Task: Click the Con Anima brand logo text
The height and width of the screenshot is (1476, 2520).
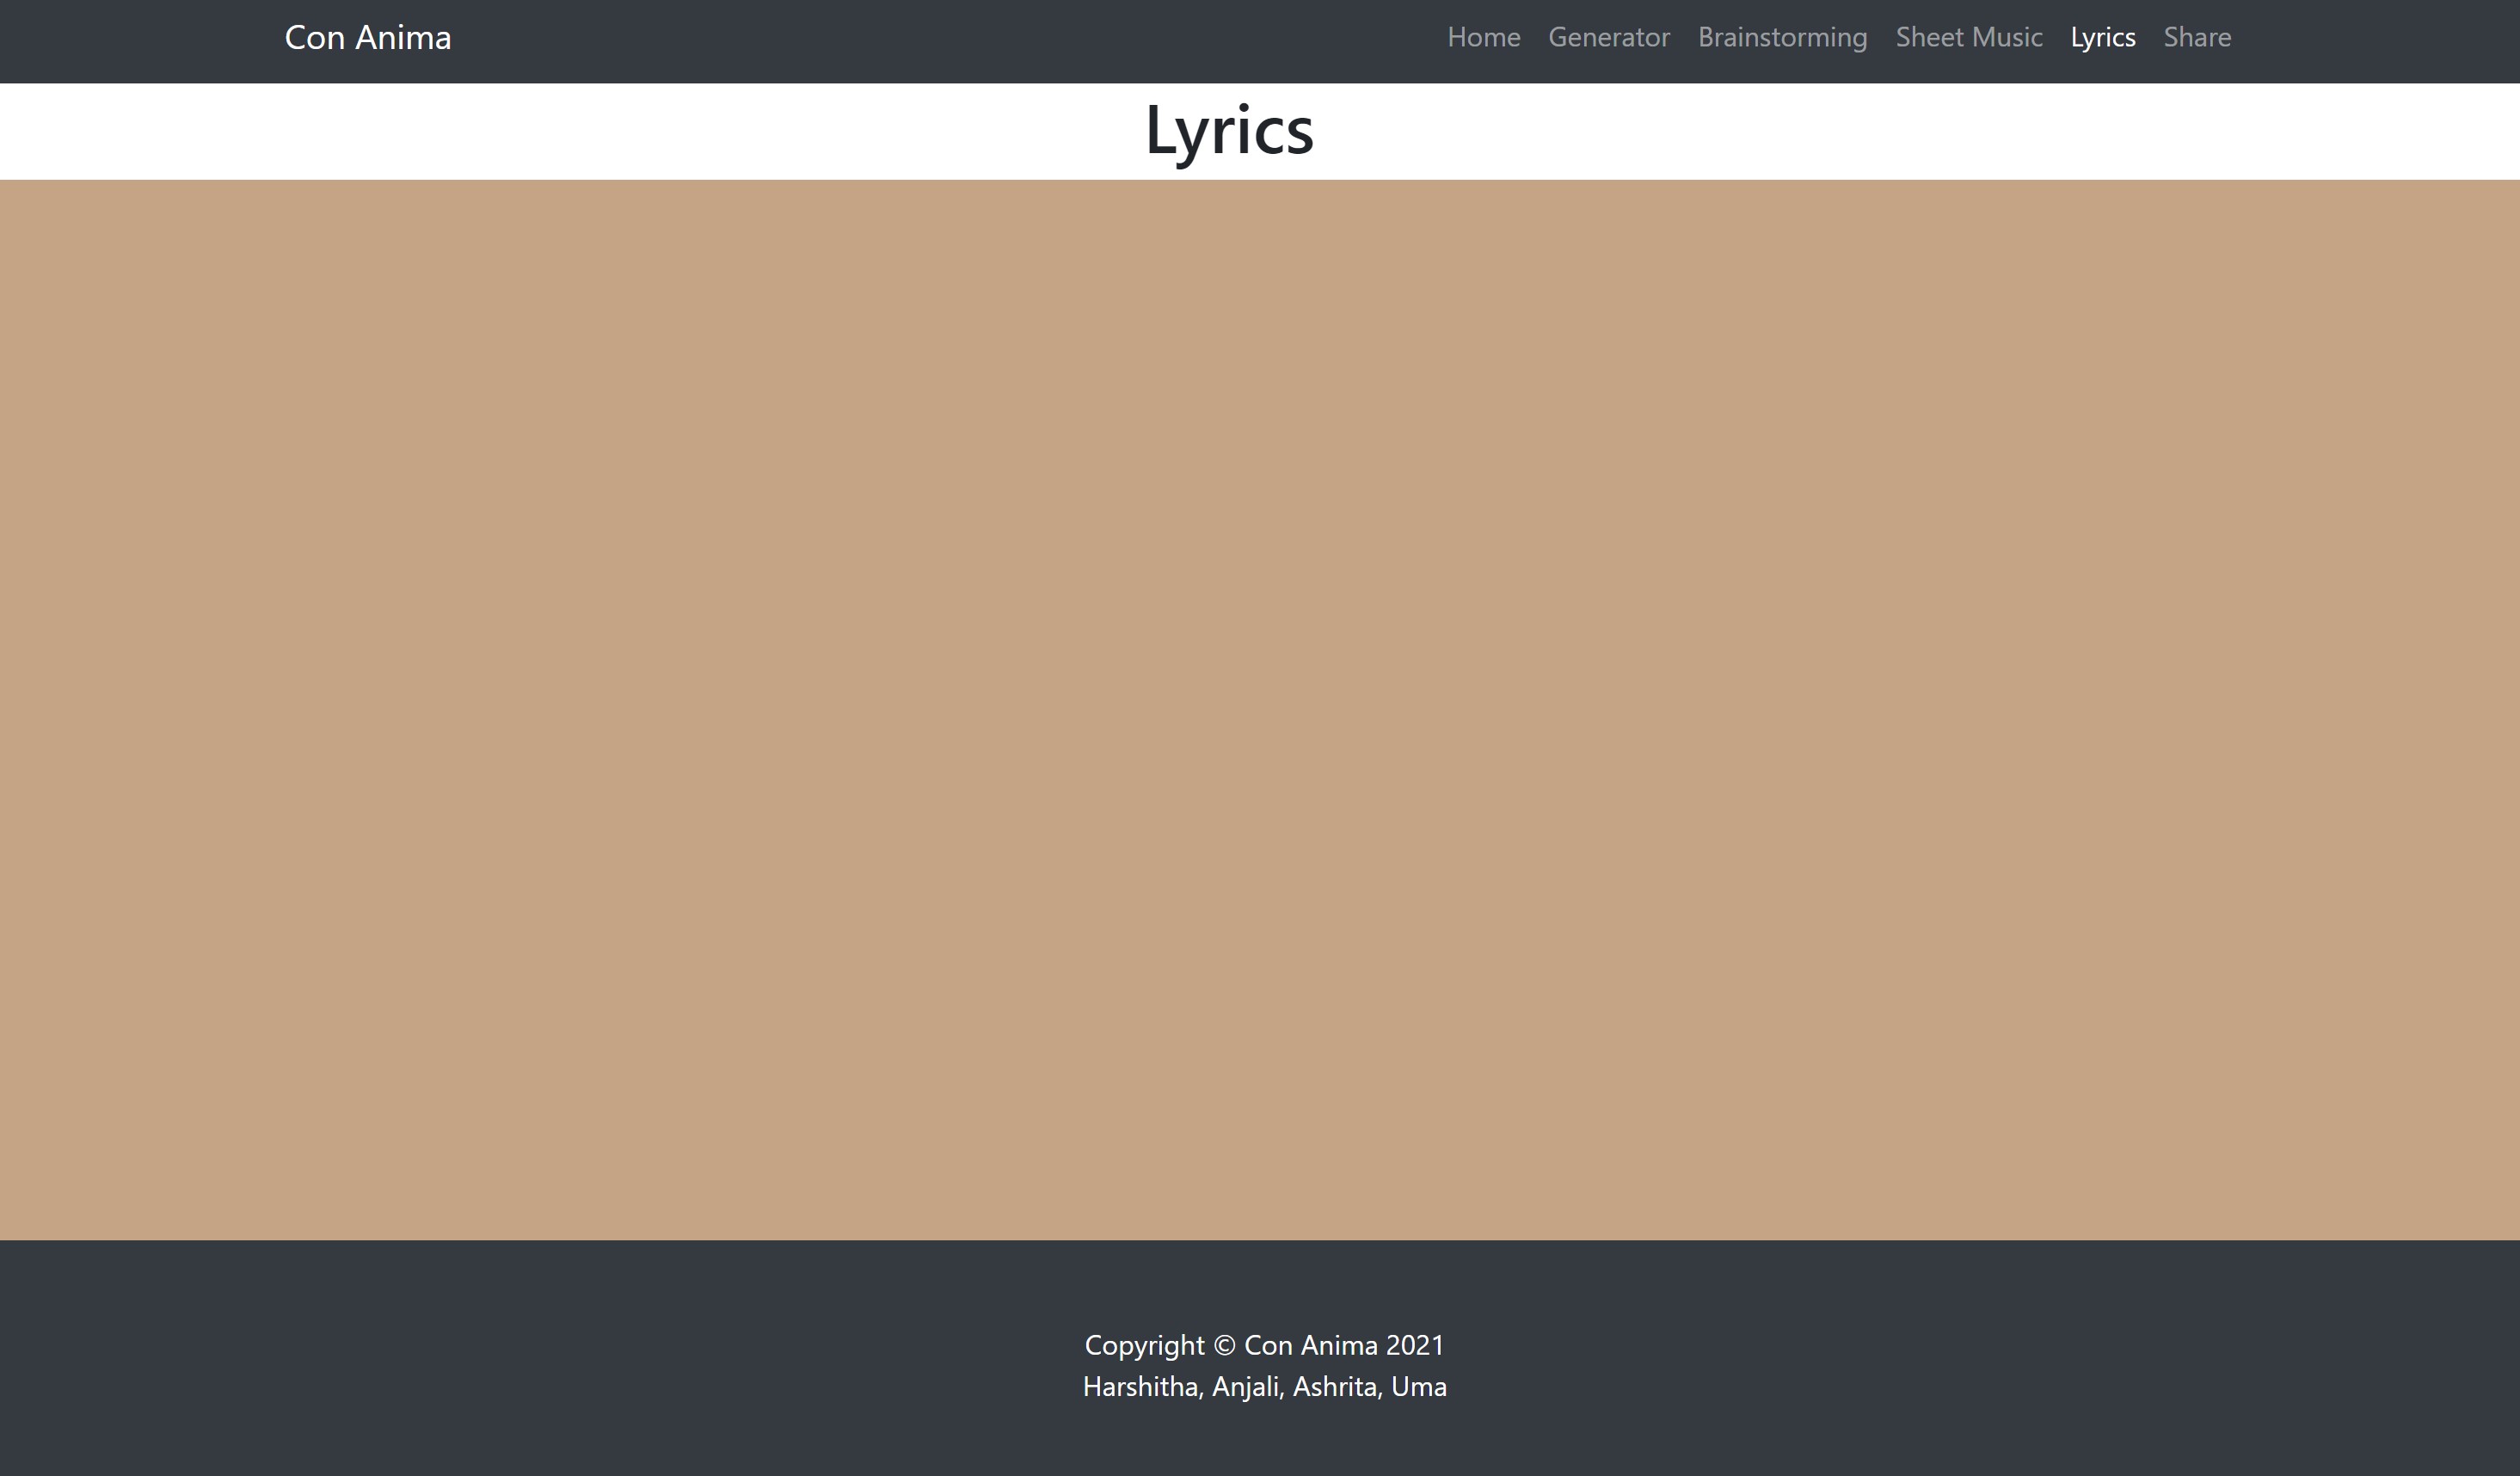Action: pyautogui.click(x=367, y=38)
